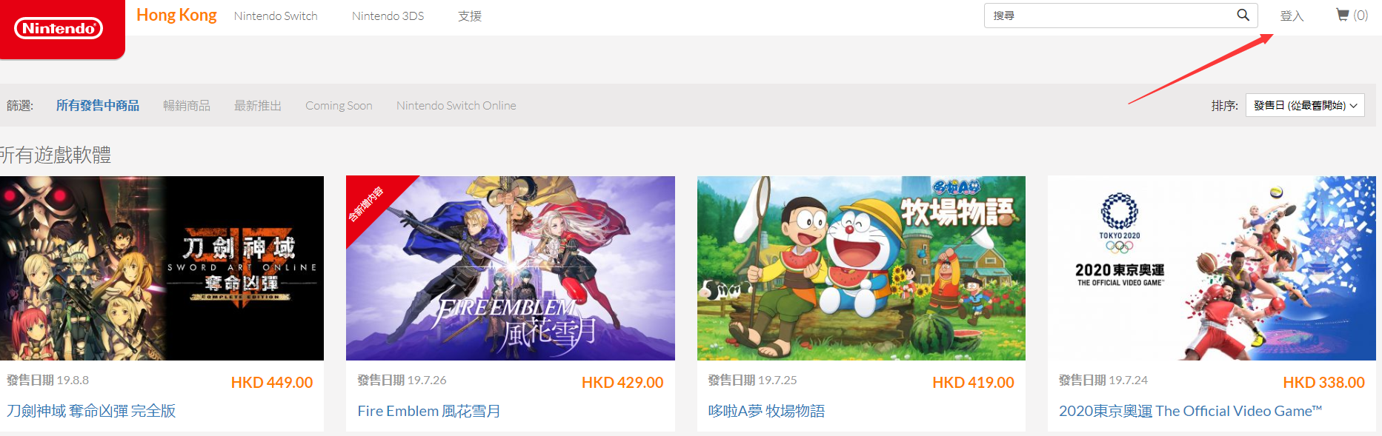Open the 排序 sort dropdown
Screen dimensions: 1382x436
click(x=1305, y=105)
